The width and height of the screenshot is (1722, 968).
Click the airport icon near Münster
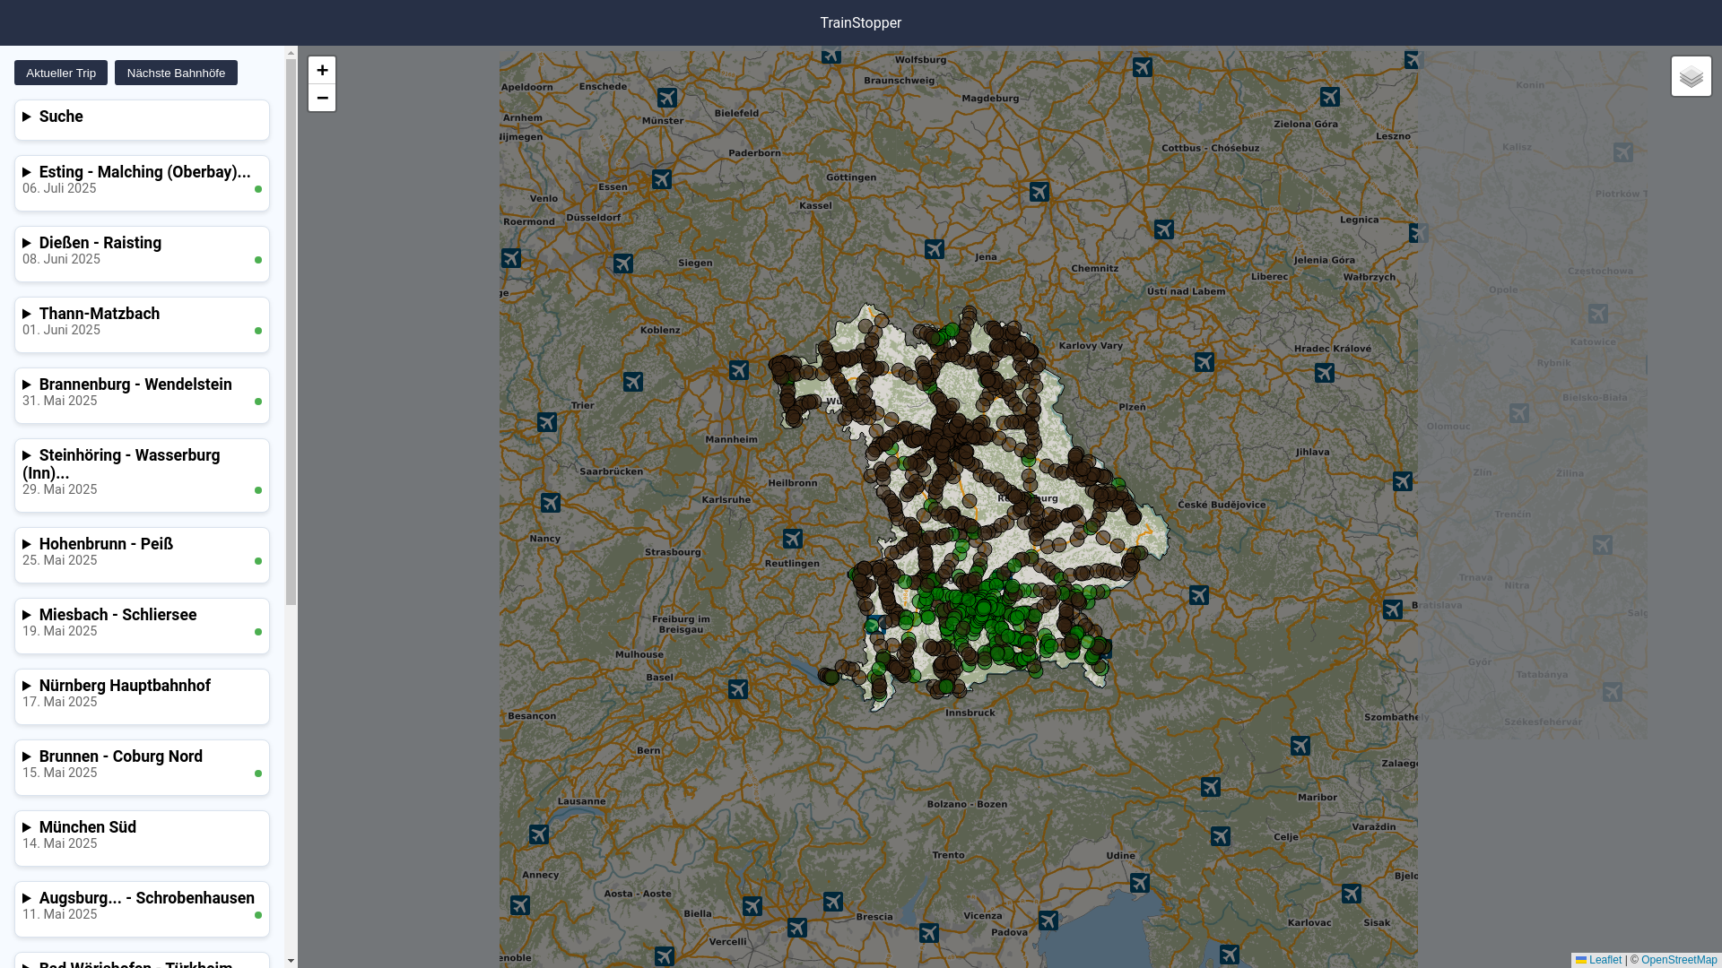(x=667, y=98)
